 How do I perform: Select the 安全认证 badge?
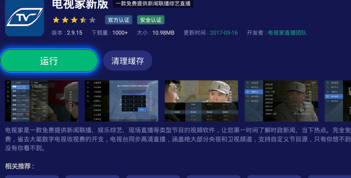coord(151,20)
